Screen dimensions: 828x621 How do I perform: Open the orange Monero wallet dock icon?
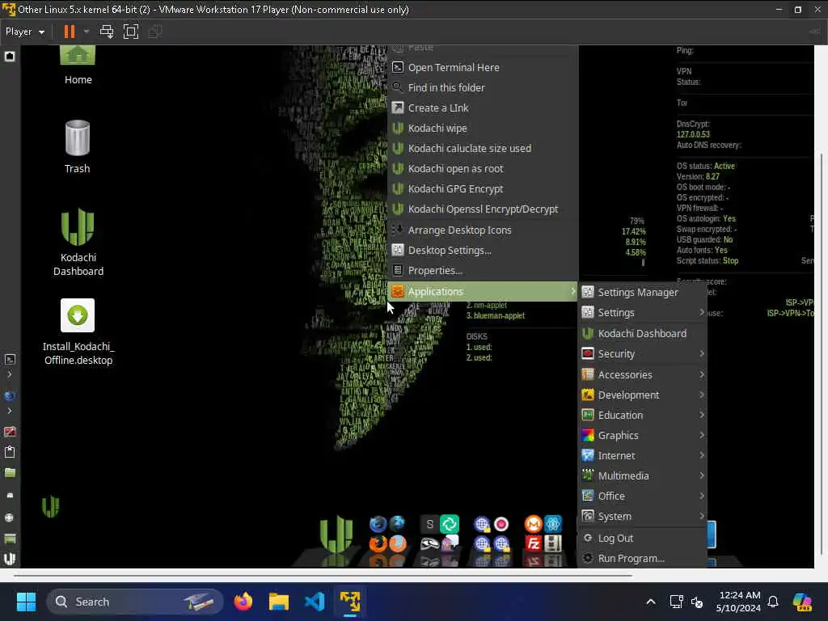pyautogui.click(x=534, y=524)
